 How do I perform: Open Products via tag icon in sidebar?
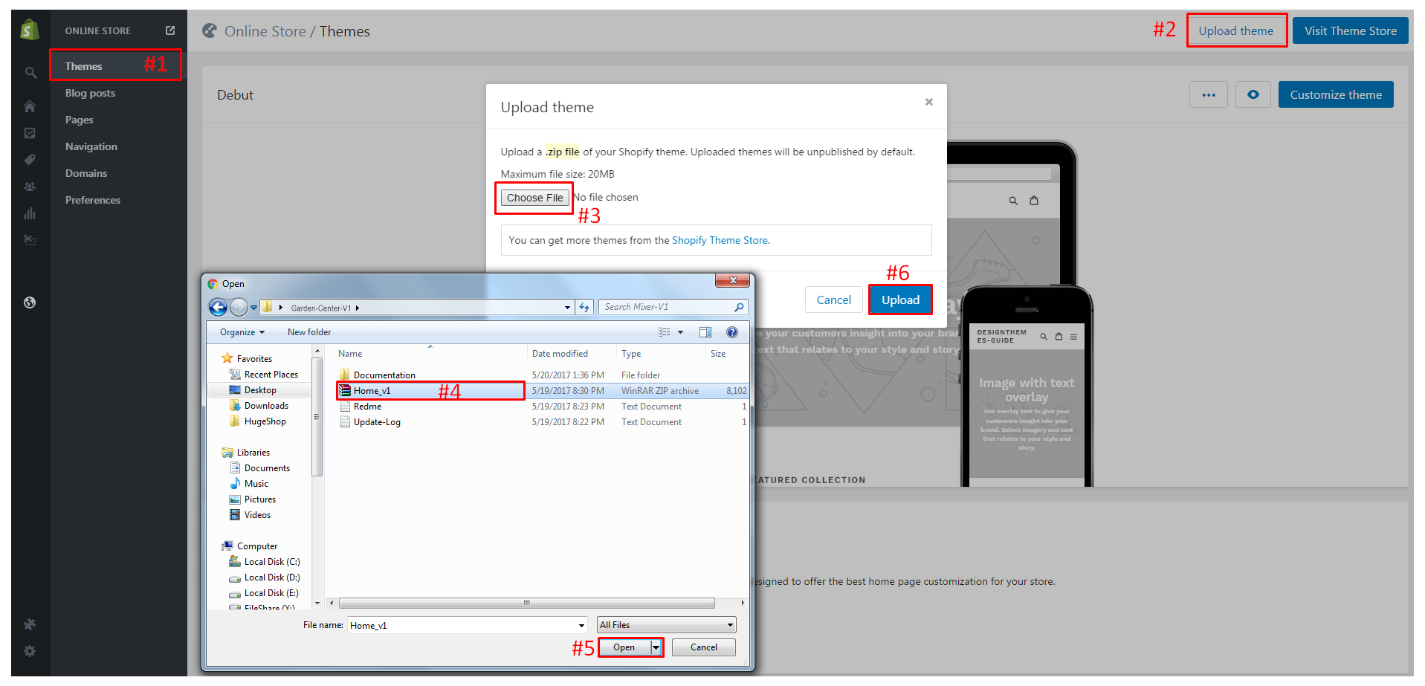pos(30,160)
